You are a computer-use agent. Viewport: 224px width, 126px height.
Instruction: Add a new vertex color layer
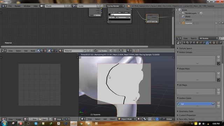click(218, 103)
